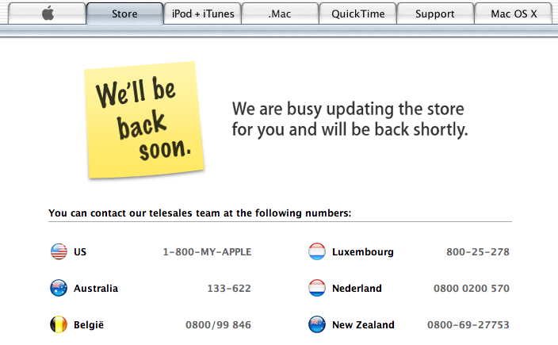The width and height of the screenshot is (558, 345).
Task: Open the Store tab
Action: coord(124,13)
